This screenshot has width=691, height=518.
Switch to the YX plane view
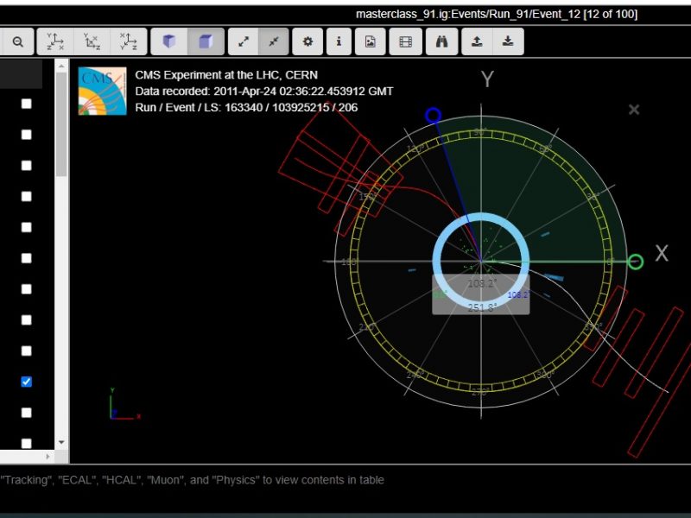pyautogui.click(x=55, y=41)
